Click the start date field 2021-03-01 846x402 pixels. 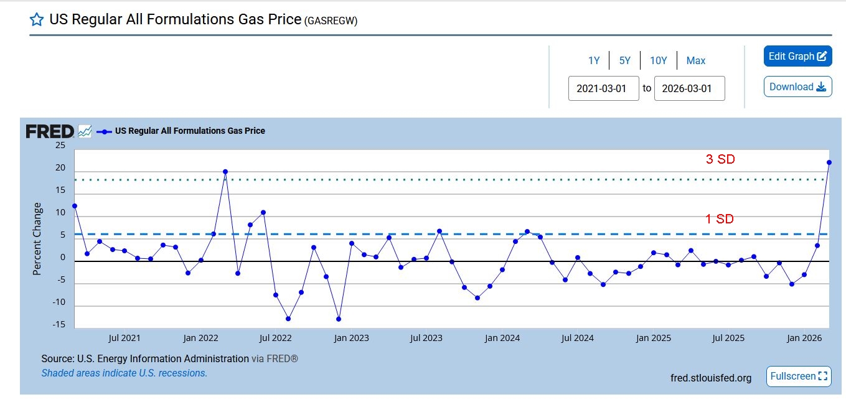coord(603,88)
